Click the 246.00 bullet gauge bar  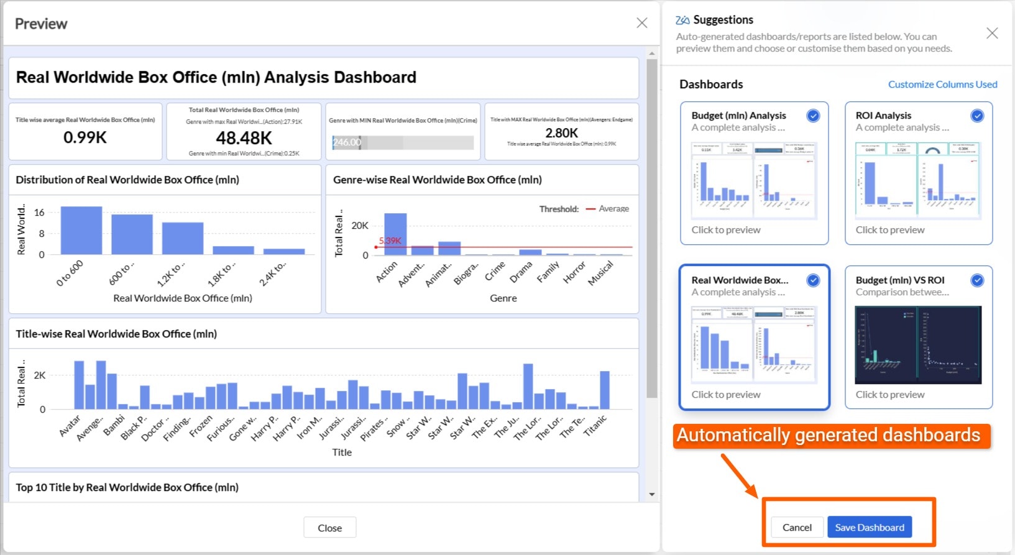point(403,142)
